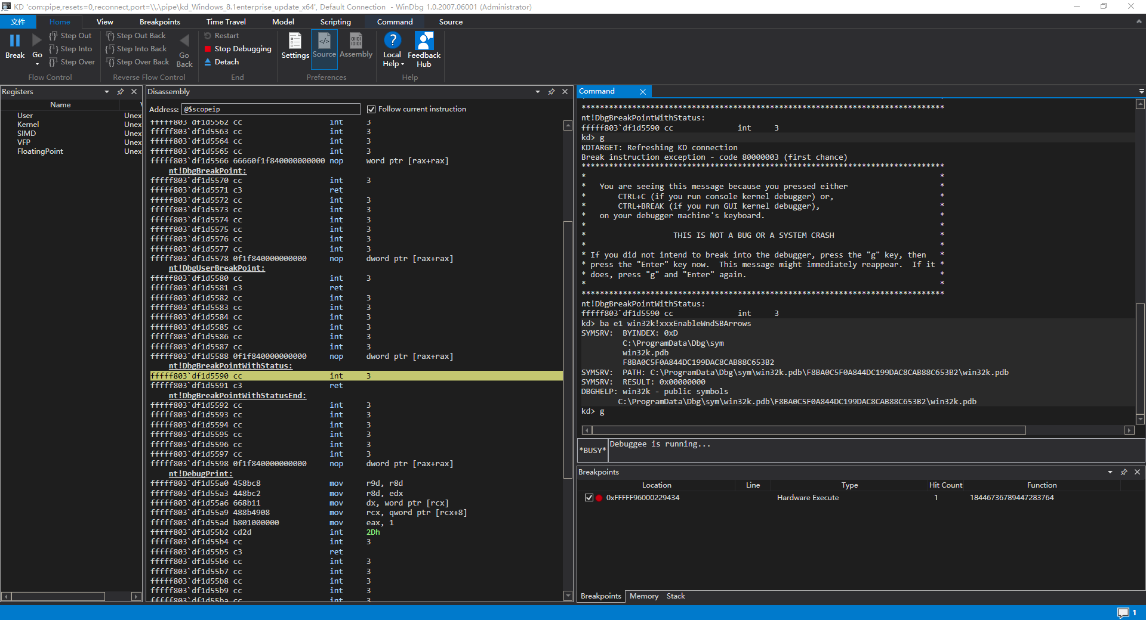Open the feedback notification icon
The width and height of the screenshot is (1146, 620).
pyautogui.click(x=1123, y=613)
